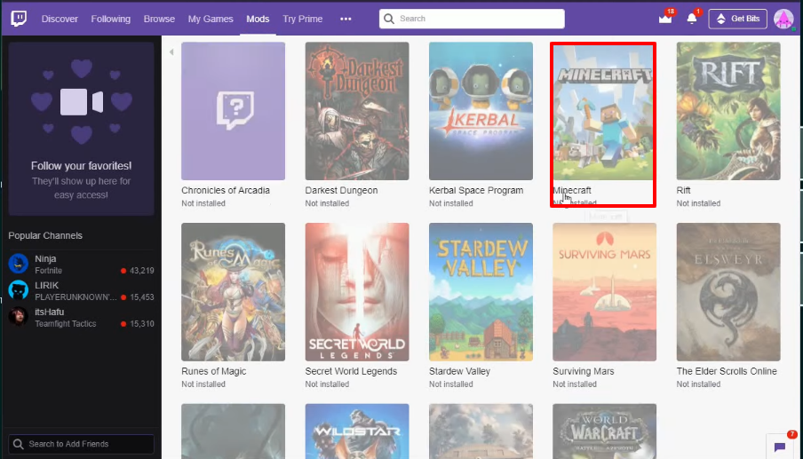Open Darkest Dungeon cover art
Viewport: 803px width, 459px height.
(357, 111)
